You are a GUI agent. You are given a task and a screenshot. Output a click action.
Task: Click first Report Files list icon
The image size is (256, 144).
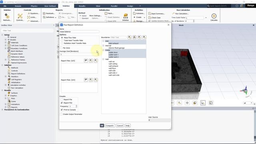click(x=86, y=60)
